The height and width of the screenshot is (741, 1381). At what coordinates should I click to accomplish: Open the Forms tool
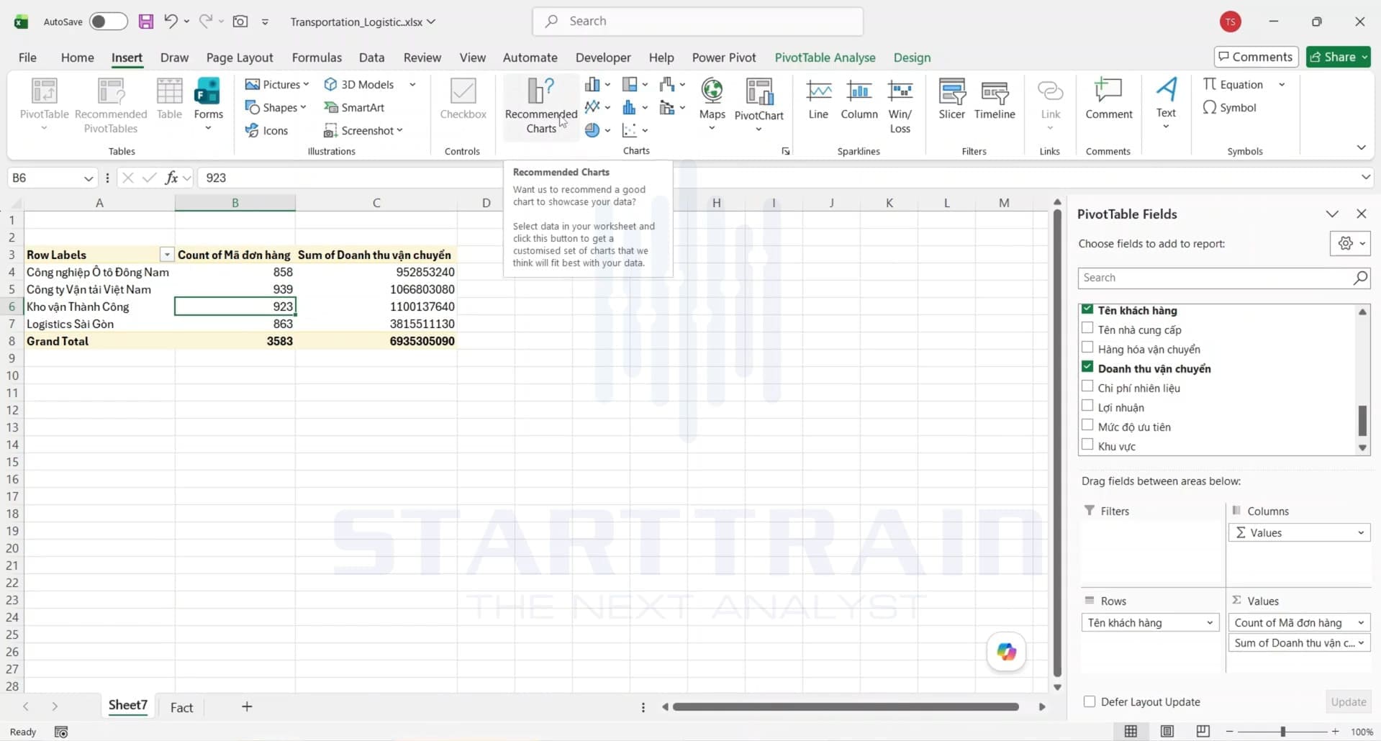click(208, 104)
